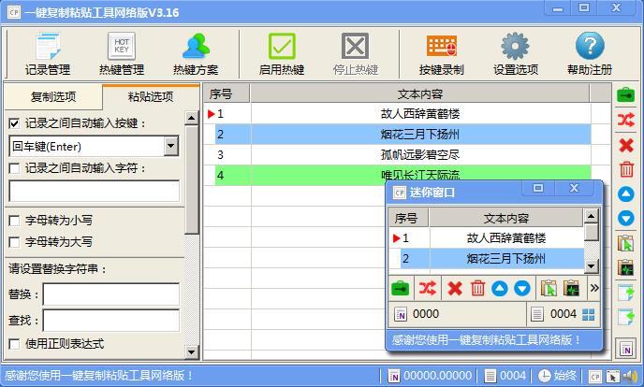Toggle 记录之间自动输入按键 checkbox
The image size is (644, 387).
14,123
